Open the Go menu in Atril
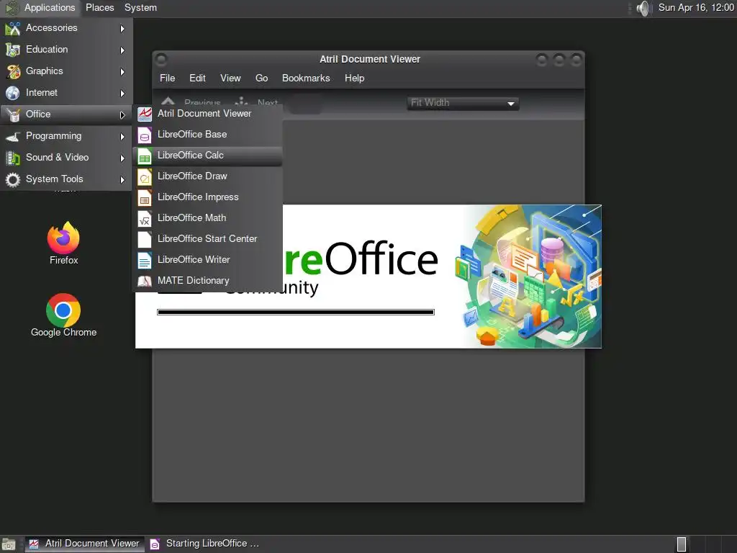The height and width of the screenshot is (553, 737). tap(262, 78)
